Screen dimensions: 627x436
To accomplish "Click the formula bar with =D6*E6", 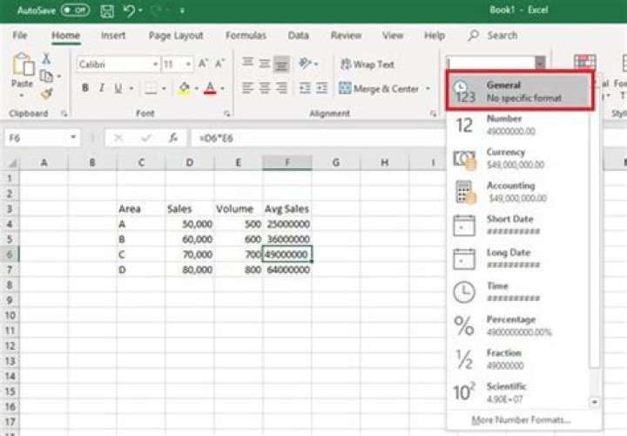I will [x=318, y=138].
